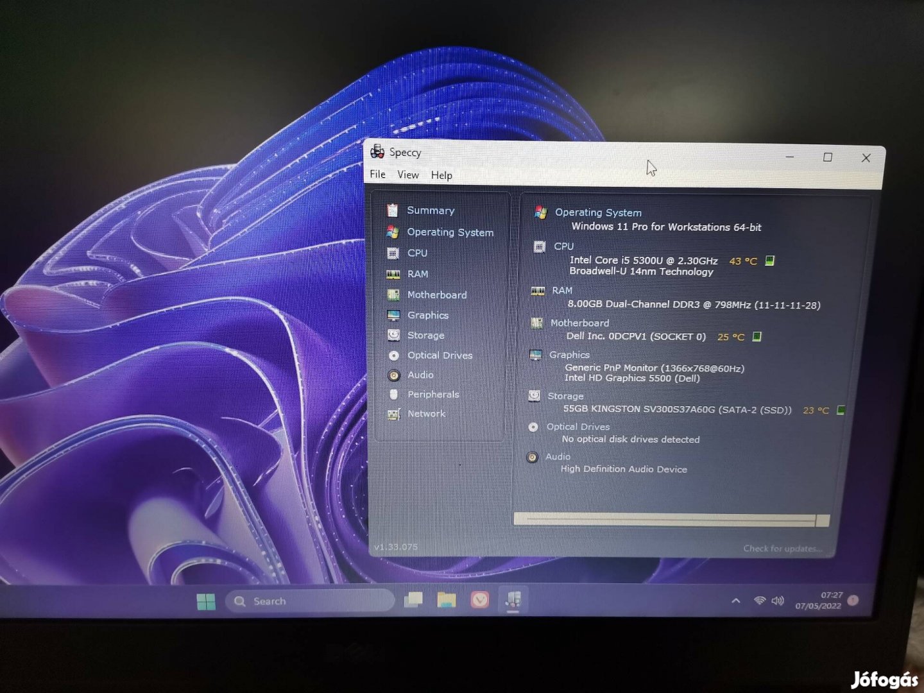Click the Motherboard icon in sidebar
Viewport: 924px width, 693px height.
click(x=393, y=295)
